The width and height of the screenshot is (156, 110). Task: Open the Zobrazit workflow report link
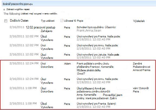coord(18,9)
